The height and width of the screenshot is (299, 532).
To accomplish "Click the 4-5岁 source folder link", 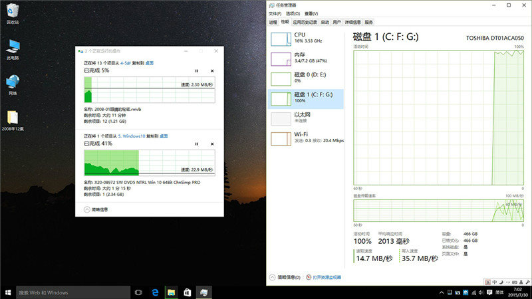I will pyautogui.click(x=126, y=62).
